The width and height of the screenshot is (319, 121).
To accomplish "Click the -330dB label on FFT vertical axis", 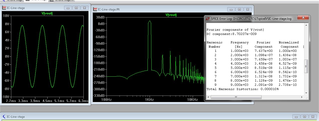I will click(99, 96).
